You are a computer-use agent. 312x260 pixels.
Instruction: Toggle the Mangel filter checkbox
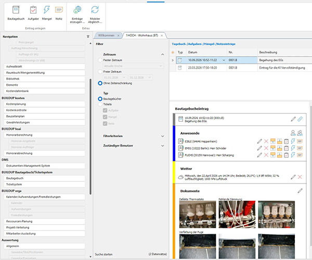[105, 117]
